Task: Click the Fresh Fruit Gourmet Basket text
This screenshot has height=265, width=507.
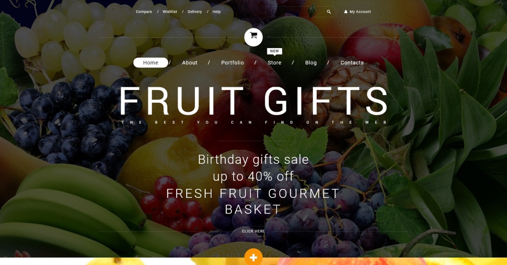Action: 253,201
